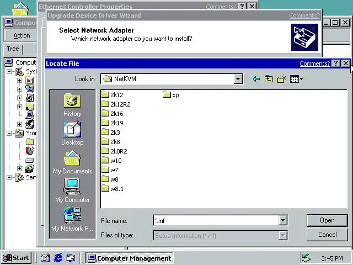
Task: Jump to the Desktop places shortcut
Action: pyautogui.click(x=72, y=134)
